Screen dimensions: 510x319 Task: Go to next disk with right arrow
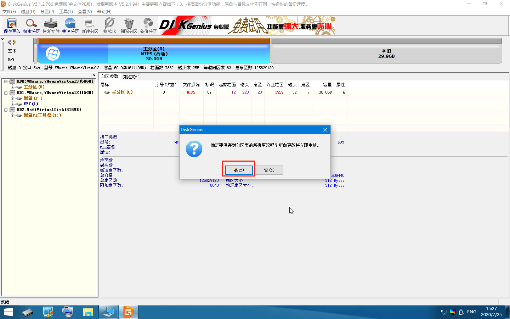coord(15,42)
